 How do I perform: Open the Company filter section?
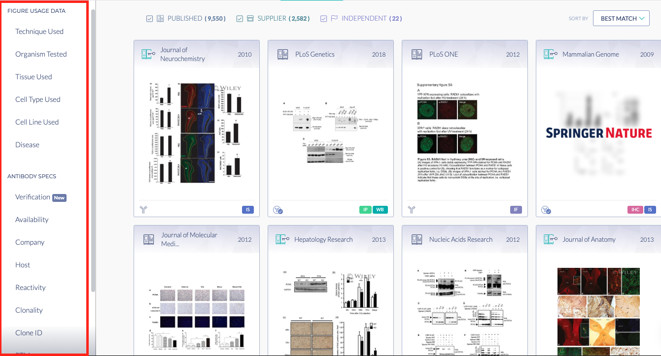pos(30,242)
